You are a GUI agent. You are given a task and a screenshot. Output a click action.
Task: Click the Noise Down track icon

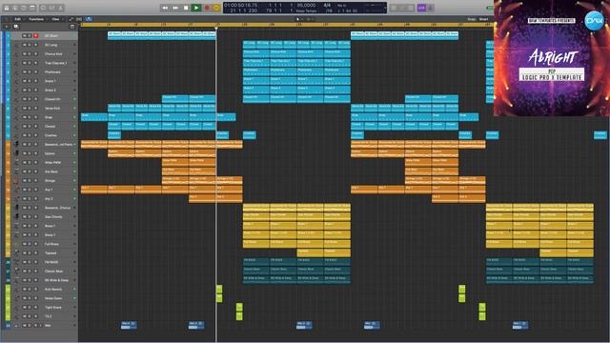tap(16, 298)
